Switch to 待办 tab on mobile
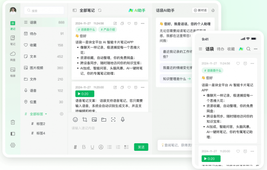 tap(220, 49)
